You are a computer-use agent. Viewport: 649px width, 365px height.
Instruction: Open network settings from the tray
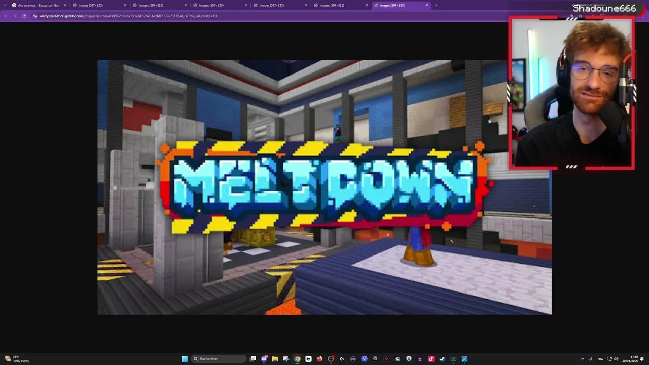click(x=609, y=359)
